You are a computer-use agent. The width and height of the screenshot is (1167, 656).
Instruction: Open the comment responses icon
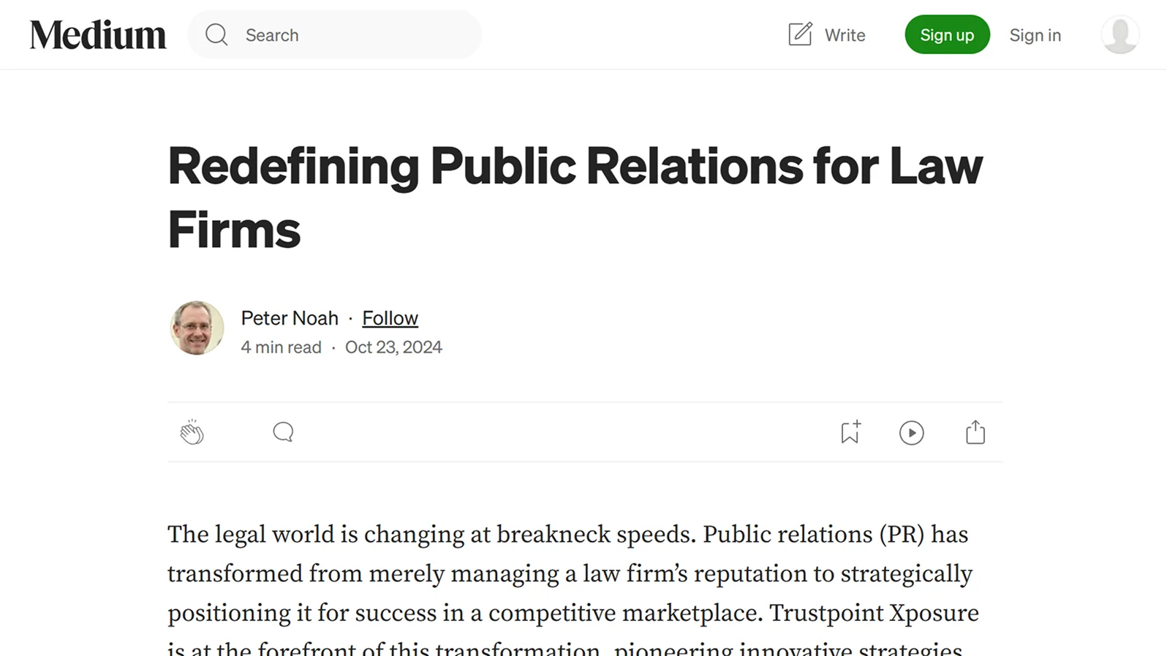click(x=283, y=432)
